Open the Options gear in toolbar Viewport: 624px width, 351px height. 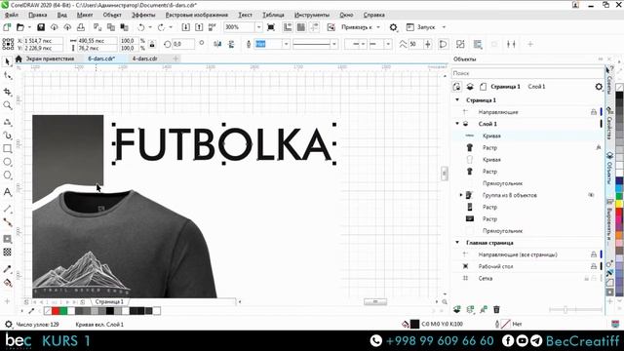[393, 27]
